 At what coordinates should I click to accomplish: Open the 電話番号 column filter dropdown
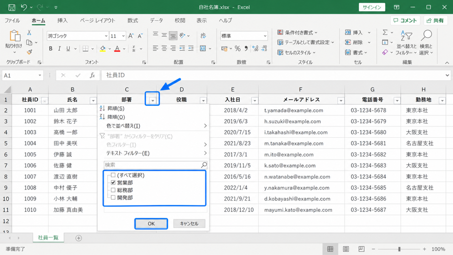click(x=397, y=100)
